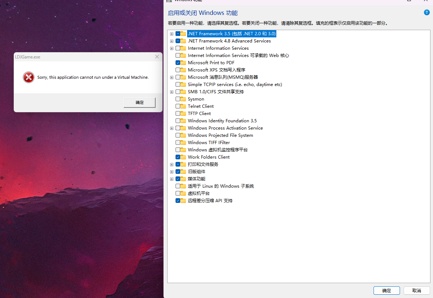433x298 pixels.
Task: Toggle .NET Framework 3.5 checkbox
Action: pyautogui.click(x=178, y=34)
